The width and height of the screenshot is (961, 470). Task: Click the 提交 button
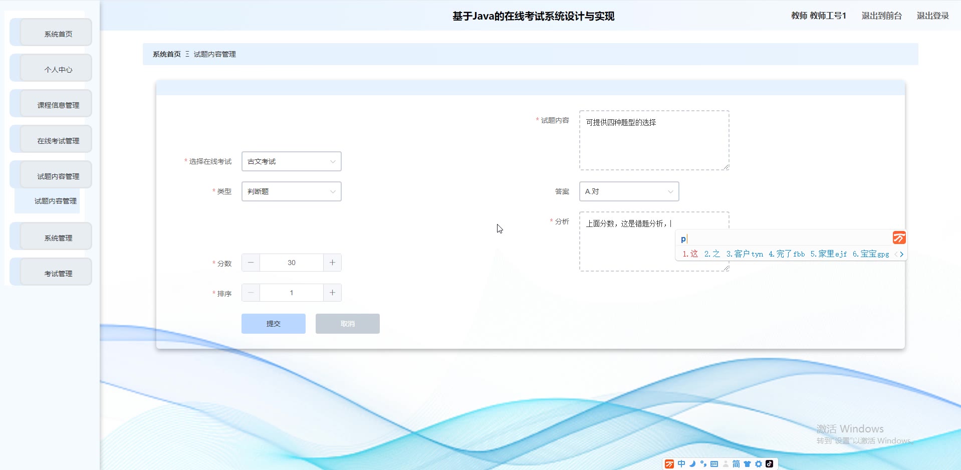pyautogui.click(x=274, y=324)
